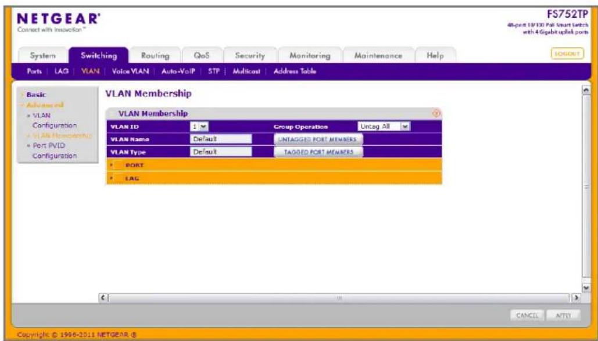Click the horizontal scrollbar right arrow

click(x=576, y=297)
